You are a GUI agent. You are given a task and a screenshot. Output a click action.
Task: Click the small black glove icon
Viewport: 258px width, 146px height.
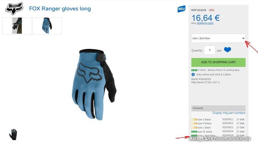click(x=13, y=134)
